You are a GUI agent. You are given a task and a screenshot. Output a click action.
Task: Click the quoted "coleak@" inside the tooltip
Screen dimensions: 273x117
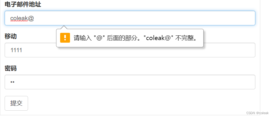(158, 38)
